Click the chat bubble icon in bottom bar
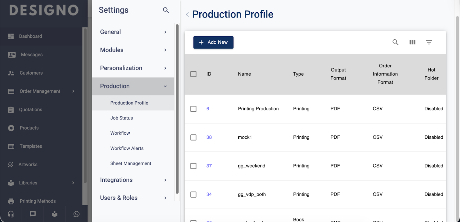This screenshot has width=460, height=222. pyautogui.click(x=33, y=214)
